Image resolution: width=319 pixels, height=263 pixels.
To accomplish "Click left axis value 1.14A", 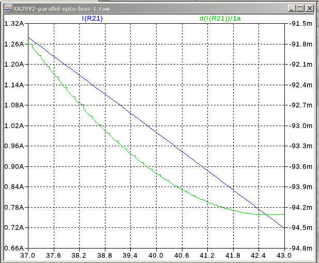I will [14, 85].
